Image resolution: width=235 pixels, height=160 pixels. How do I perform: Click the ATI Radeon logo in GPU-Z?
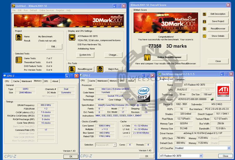tap(223, 92)
